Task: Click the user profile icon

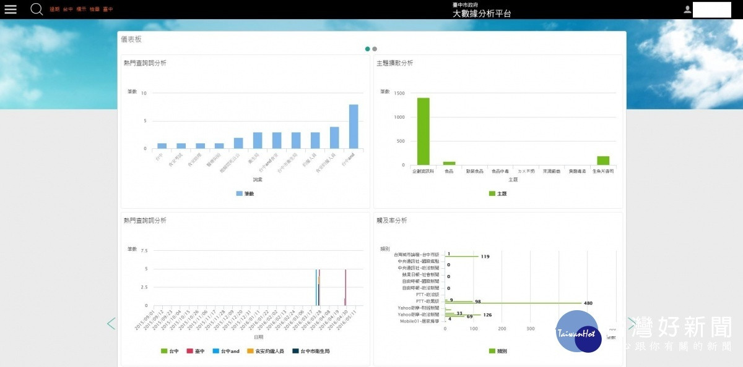Action: [687, 9]
